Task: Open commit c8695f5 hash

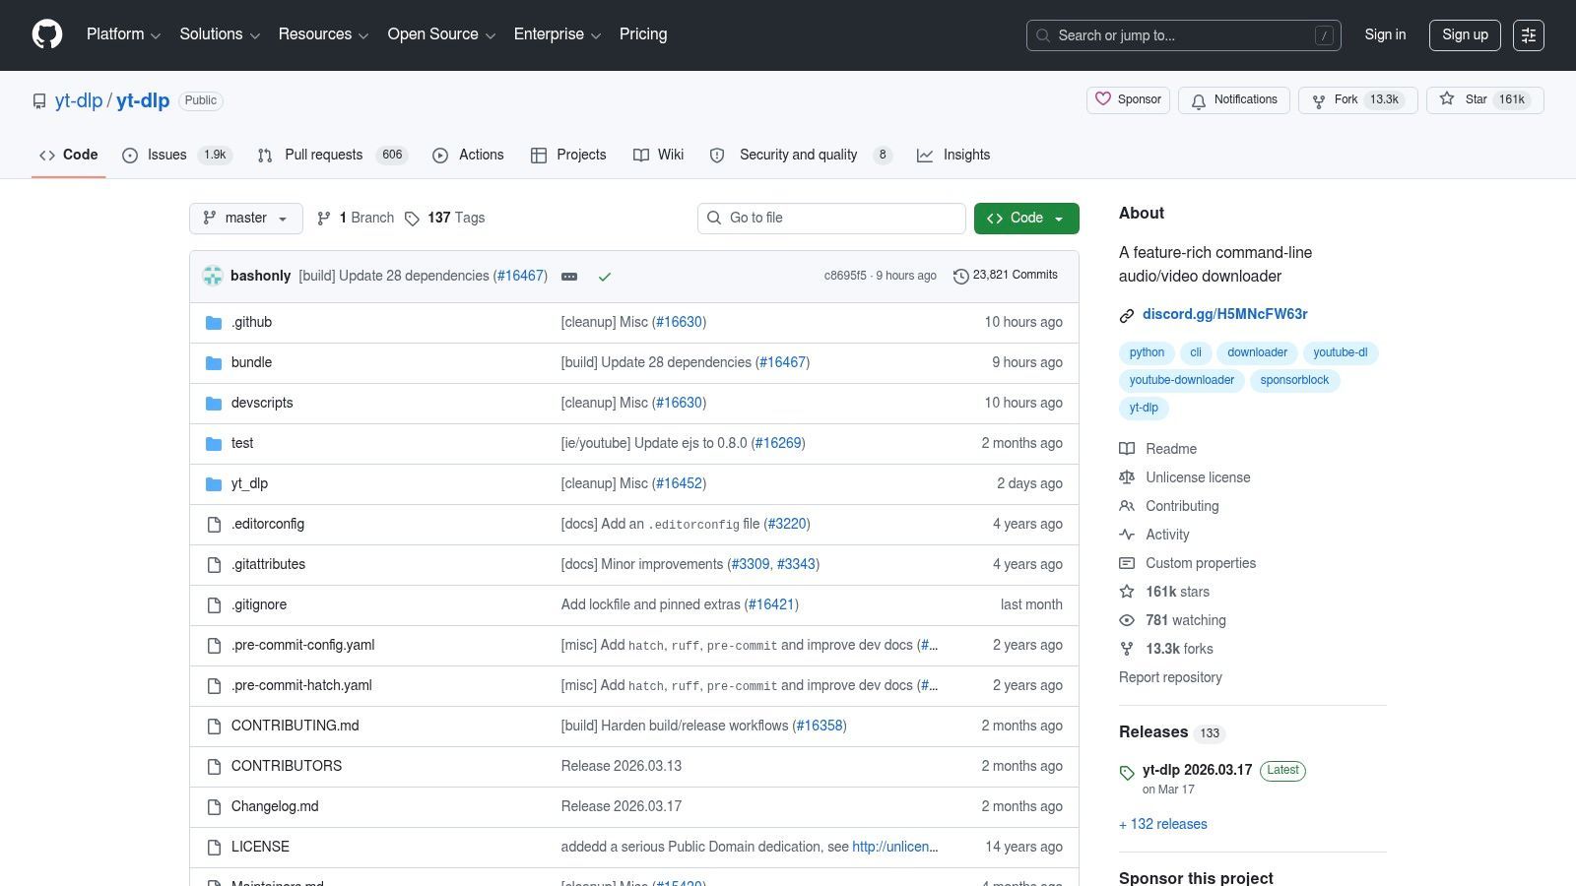Action: (x=845, y=276)
